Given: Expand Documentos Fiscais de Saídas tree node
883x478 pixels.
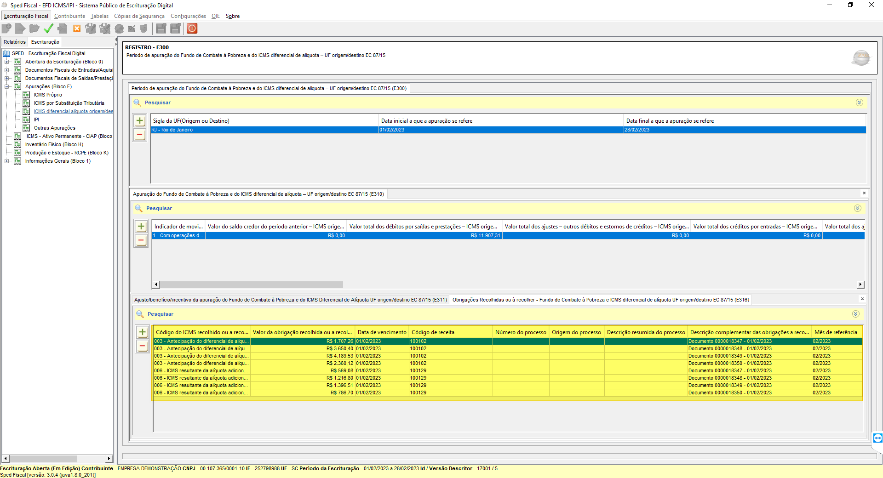Looking at the screenshot, I should coord(6,78).
